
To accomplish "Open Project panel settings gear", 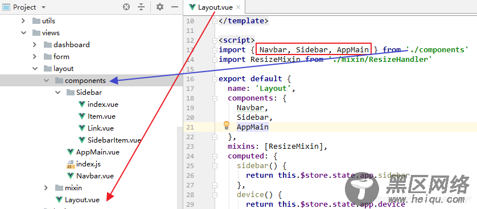I will [x=160, y=7].
